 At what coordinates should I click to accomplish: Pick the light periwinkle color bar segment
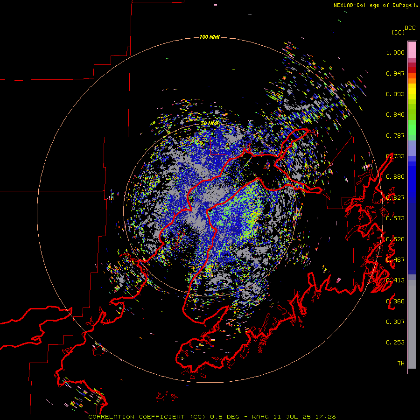tap(412, 148)
